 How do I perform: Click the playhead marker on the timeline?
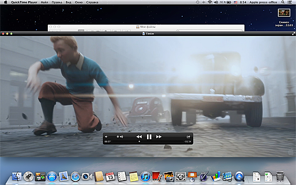point(139,142)
